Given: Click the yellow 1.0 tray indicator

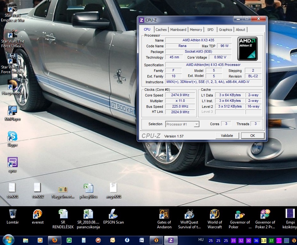Looking at the screenshot, I should tap(264, 241).
